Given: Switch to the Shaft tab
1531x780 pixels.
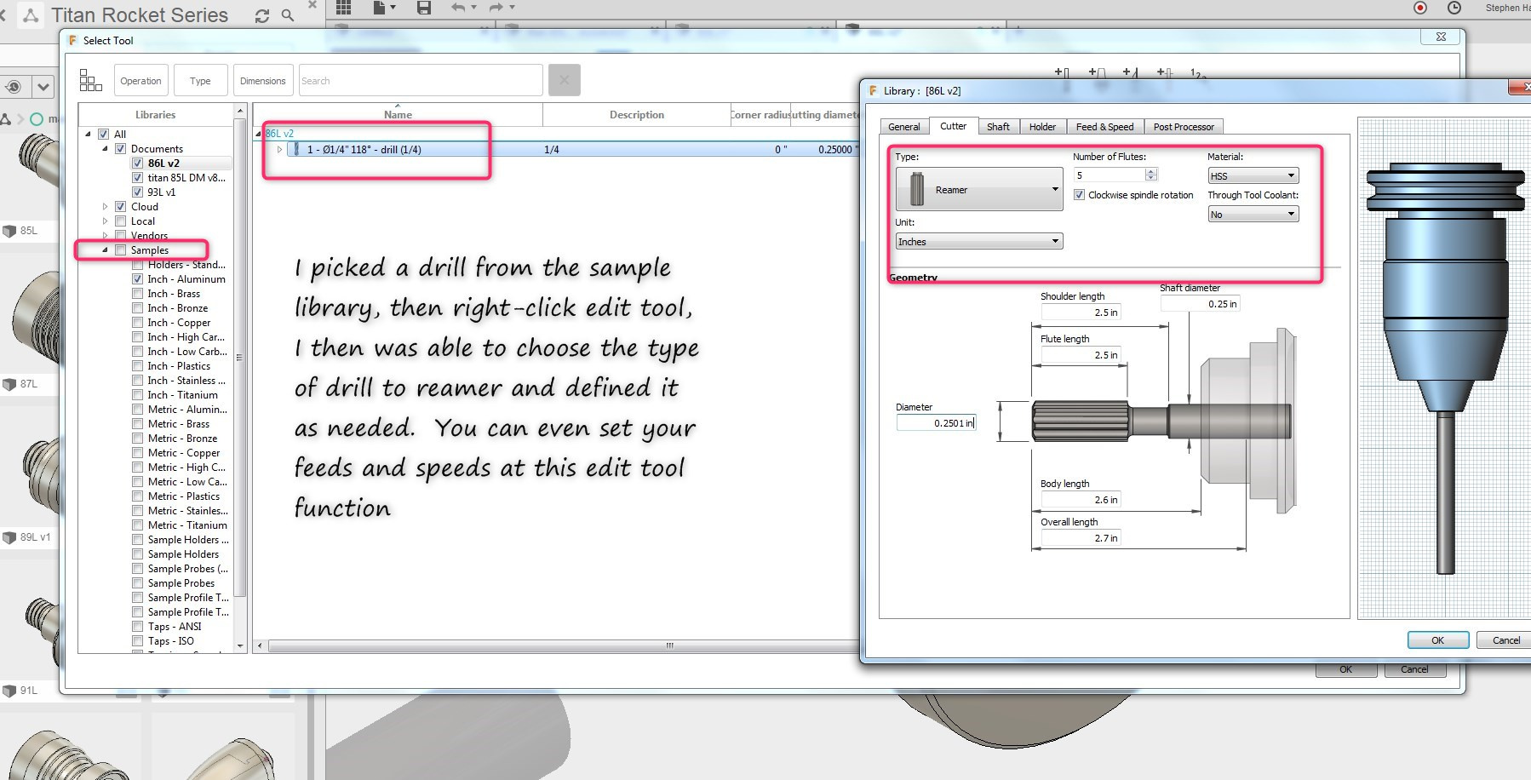Looking at the screenshot, I should click(998, 127).
